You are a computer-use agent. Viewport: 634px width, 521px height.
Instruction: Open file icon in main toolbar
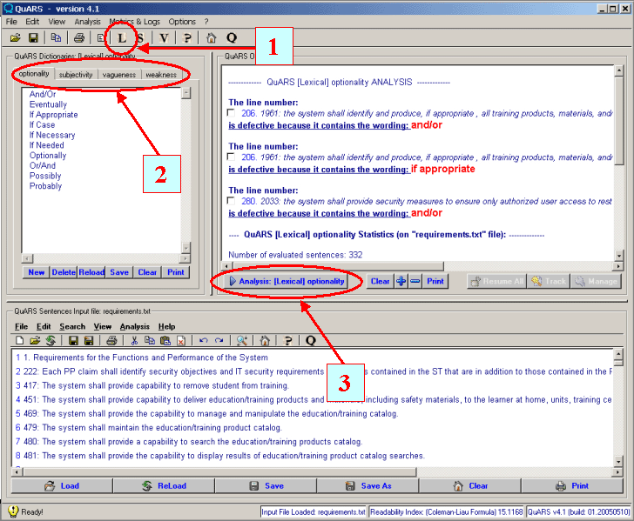pyautogui.click(x=16, y=38)
